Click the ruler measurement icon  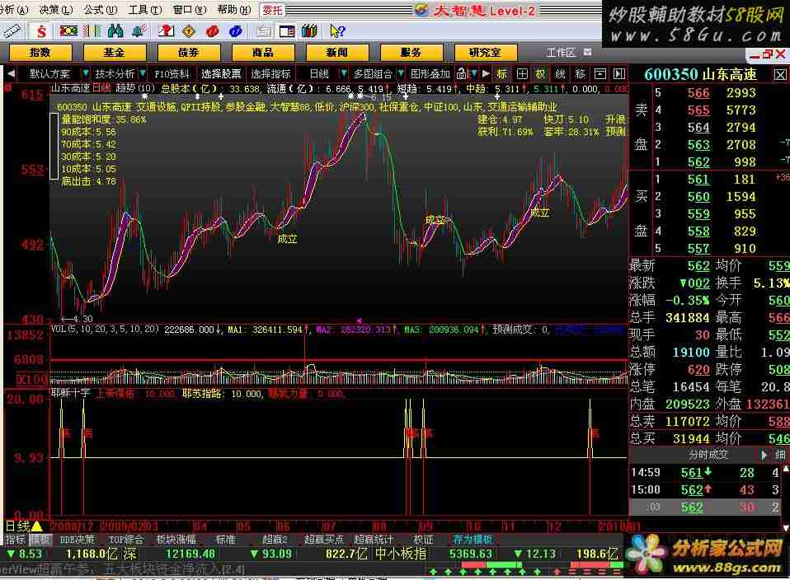pos(11,31)
